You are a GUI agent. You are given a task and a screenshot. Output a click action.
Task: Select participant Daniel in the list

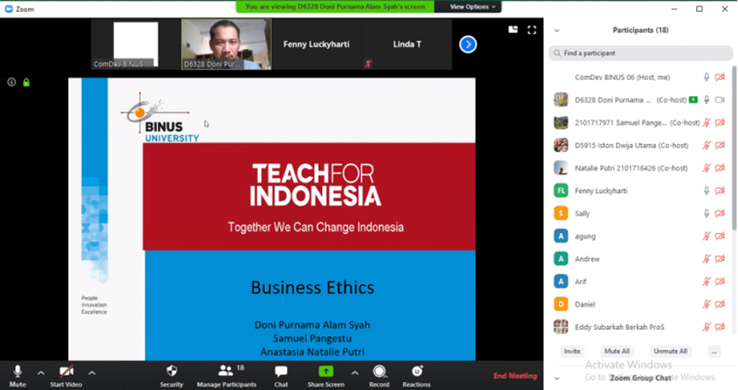click(x=640, y=304)
